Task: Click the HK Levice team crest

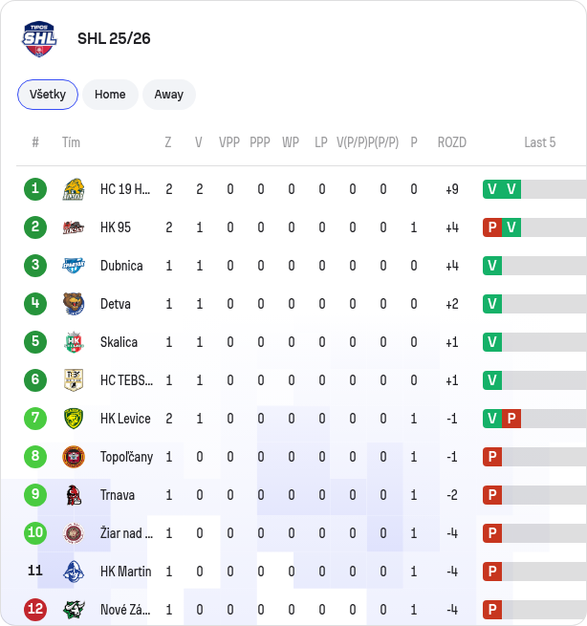Action: [74, 419]
